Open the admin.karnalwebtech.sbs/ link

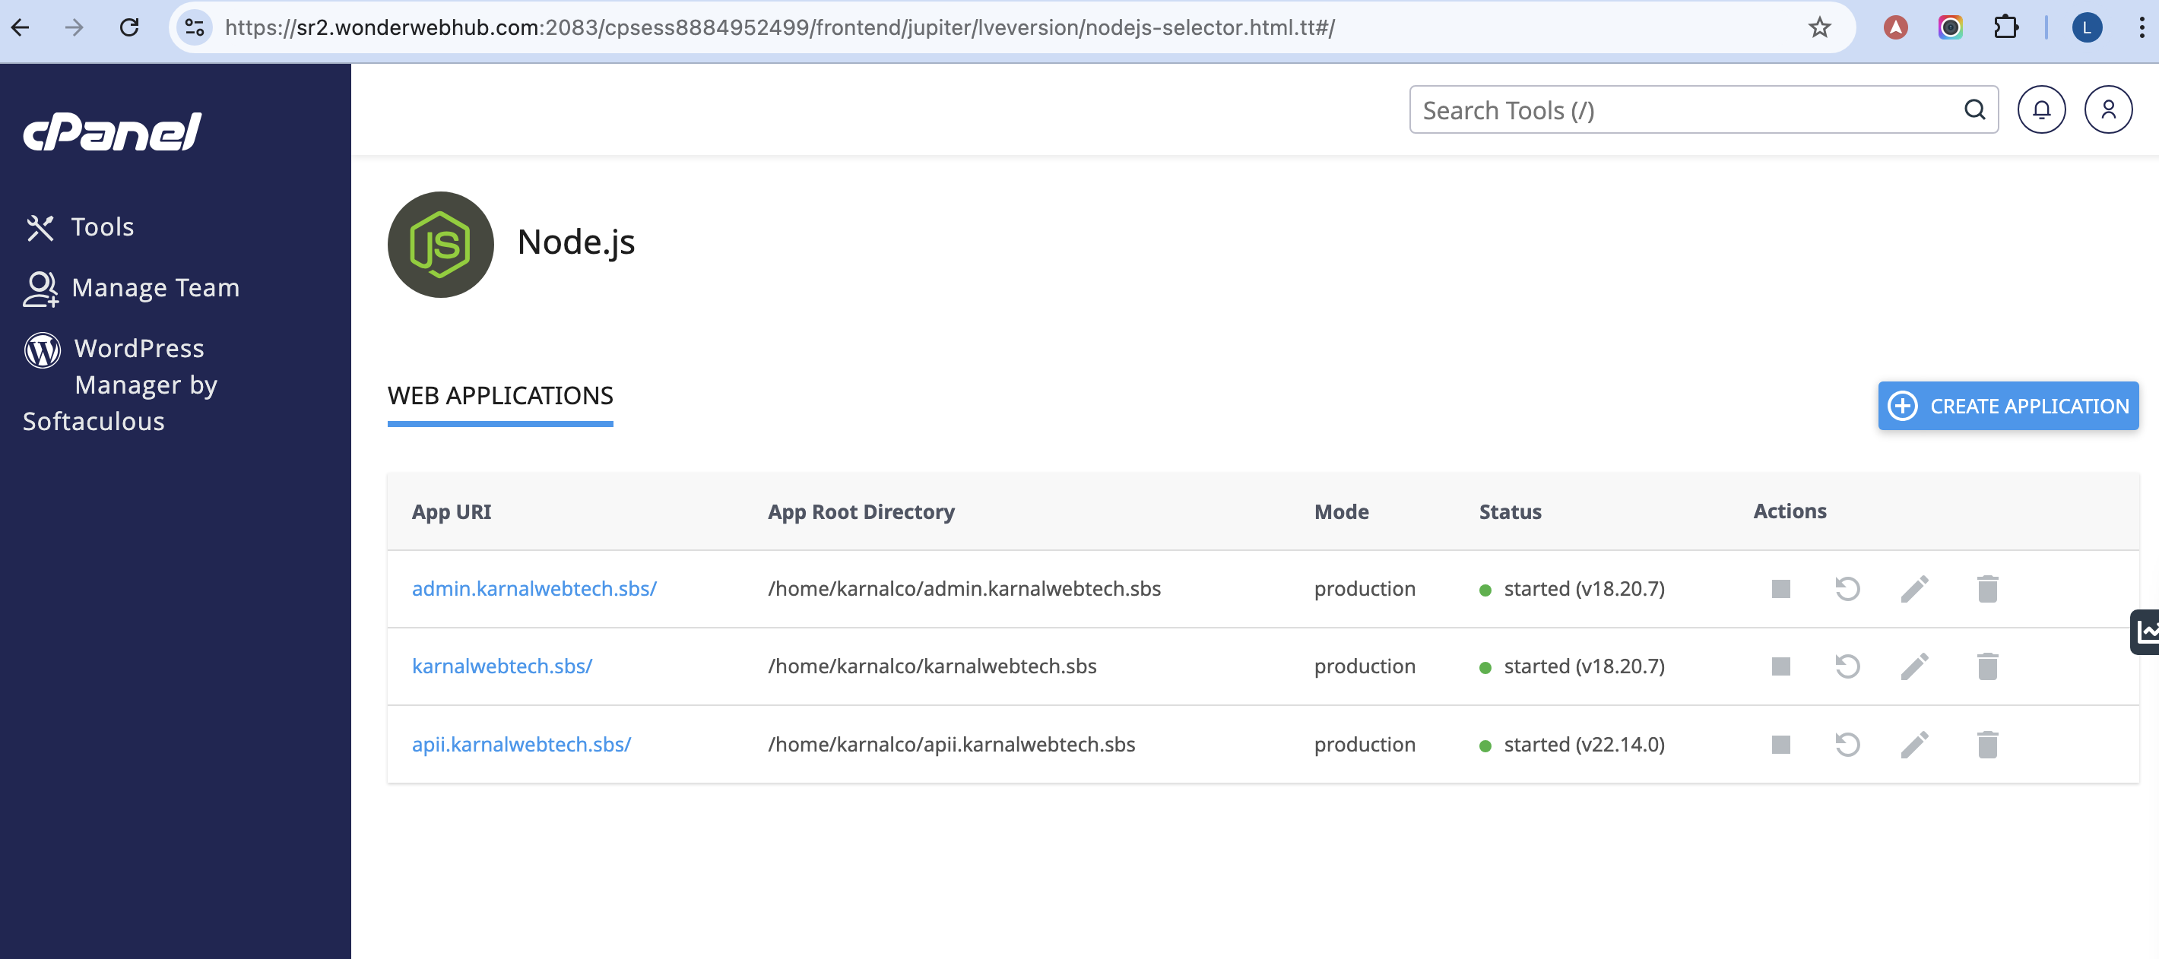pyautogui.click(x=534, y=589)
